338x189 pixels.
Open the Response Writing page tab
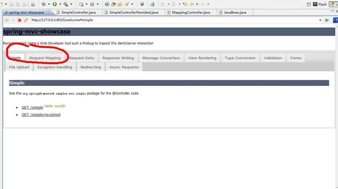tap(118, 58)
